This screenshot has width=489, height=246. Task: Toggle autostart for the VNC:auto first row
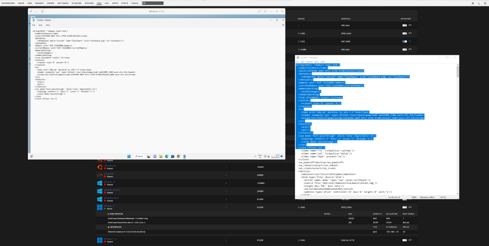(x=404, y=25)
